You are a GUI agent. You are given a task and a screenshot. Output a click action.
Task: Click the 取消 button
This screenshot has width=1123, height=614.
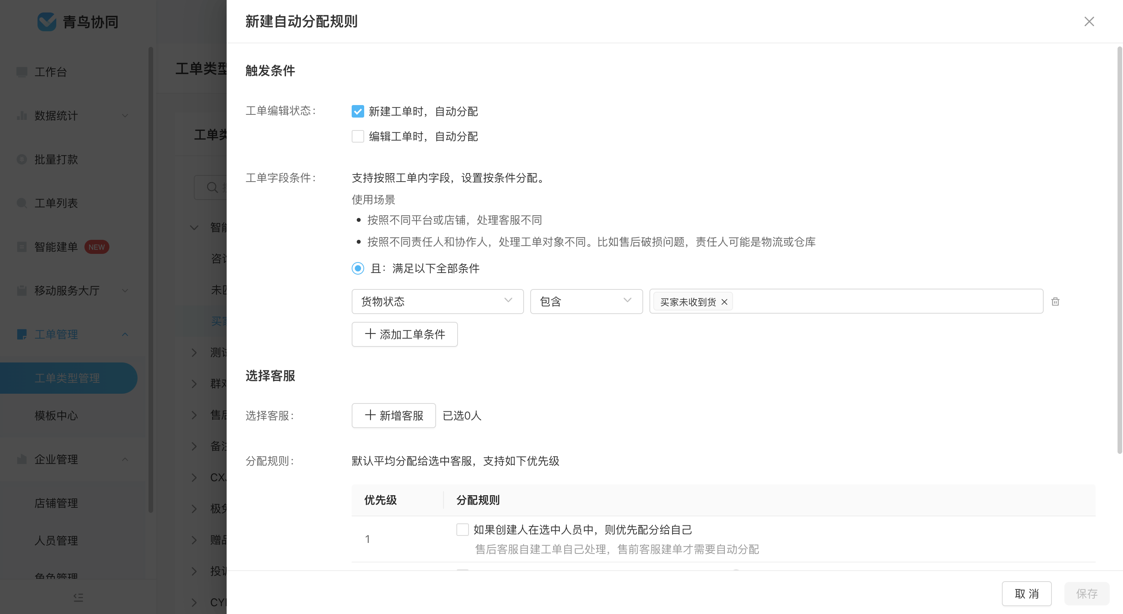1026,594
